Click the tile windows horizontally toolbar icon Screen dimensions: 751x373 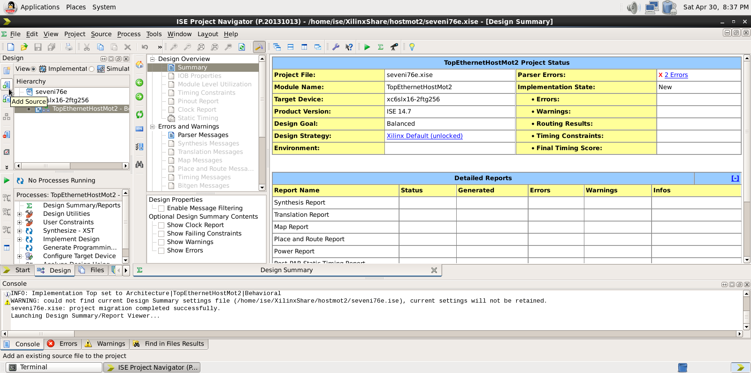[x=291, y=47]
